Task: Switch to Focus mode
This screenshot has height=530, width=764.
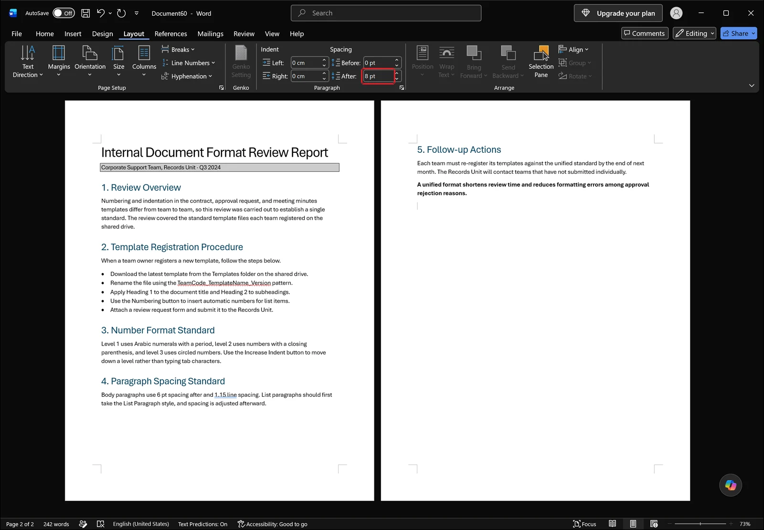Action: [x=584, y=524]
